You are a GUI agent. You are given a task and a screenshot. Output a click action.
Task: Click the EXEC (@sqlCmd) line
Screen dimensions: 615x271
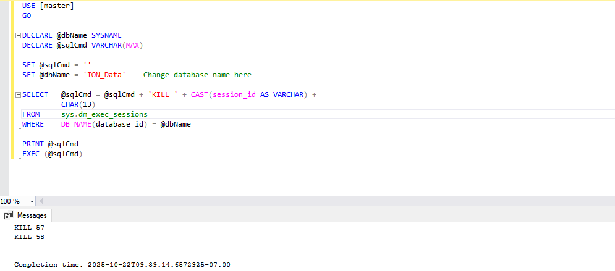coord(52,154)
